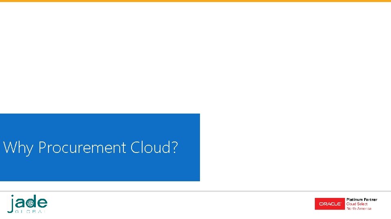Select the word Procurement in title

(82, 148)
